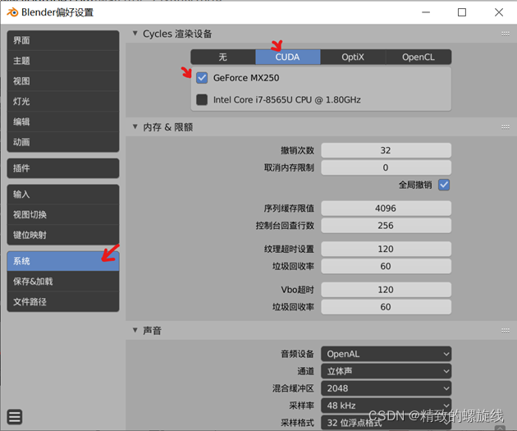Click the Blender logo in title bar
517x431 pixels.
click(x=12, y=12)
